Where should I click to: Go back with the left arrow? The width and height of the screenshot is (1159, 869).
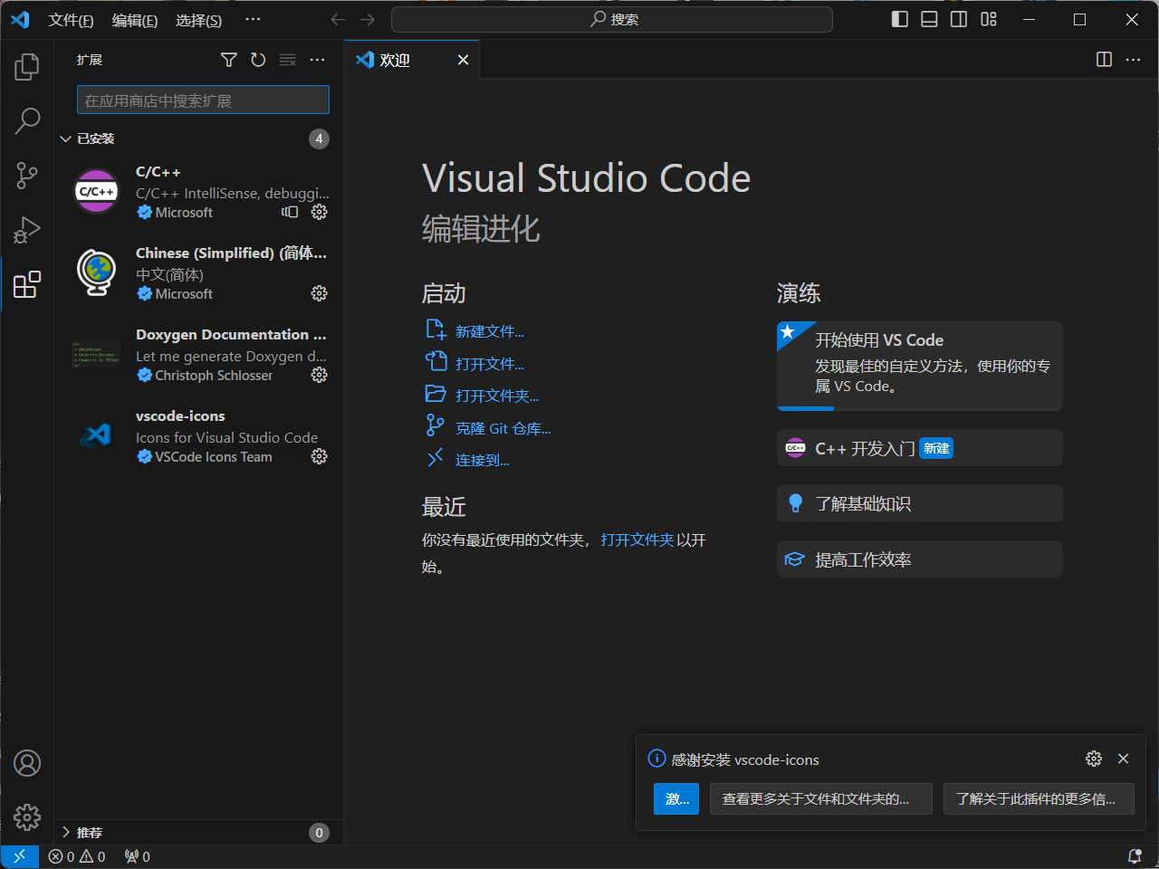tap(338, 20)
